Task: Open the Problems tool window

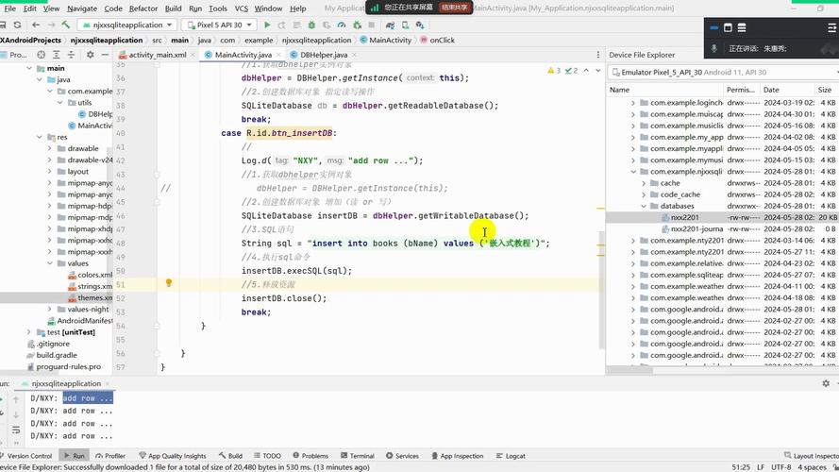Action: 310,456
